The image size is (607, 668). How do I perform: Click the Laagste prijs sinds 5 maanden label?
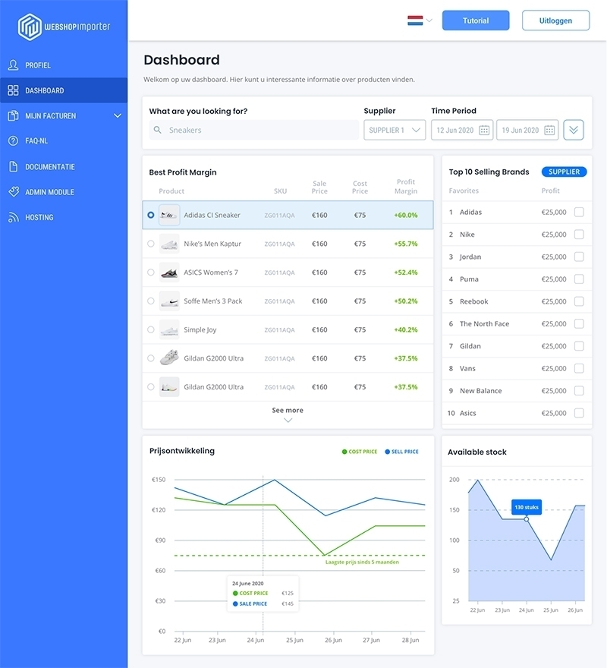tap(362, 562)
